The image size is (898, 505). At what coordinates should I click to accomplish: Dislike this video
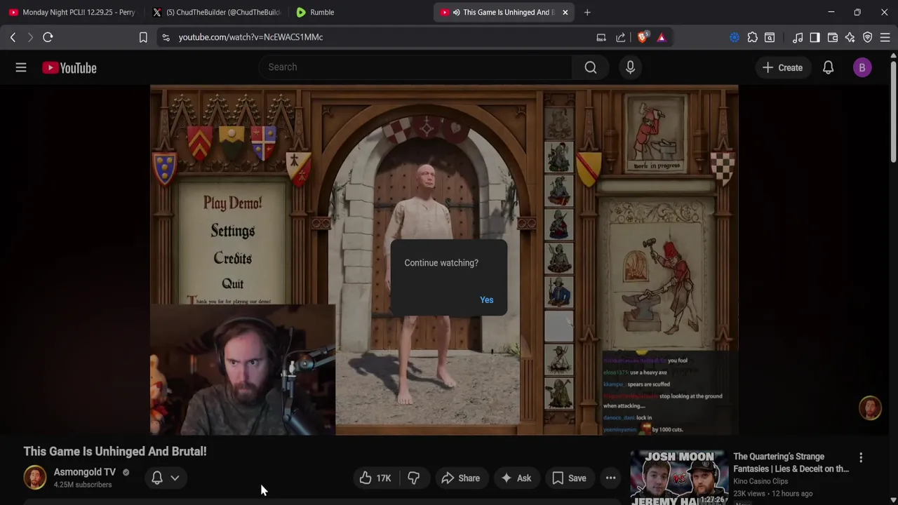pos(414,478)
